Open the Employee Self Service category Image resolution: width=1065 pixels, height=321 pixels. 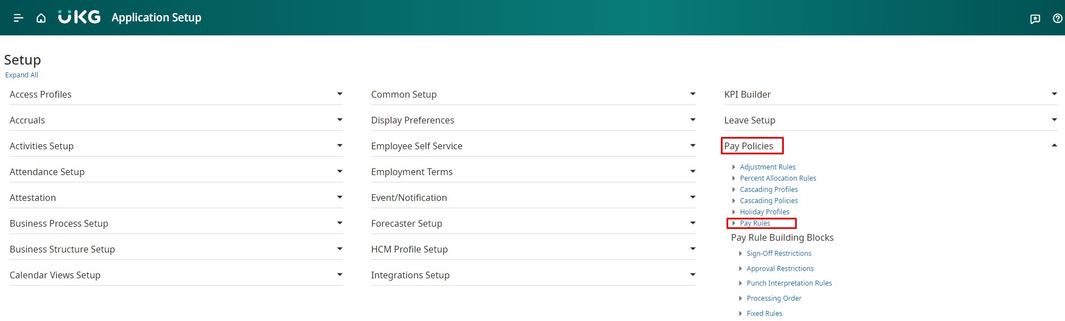pos(417,146)
